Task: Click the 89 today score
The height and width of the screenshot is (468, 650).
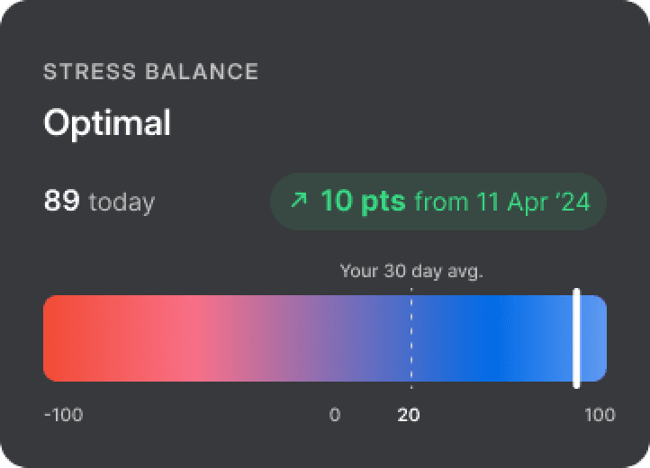Action: click(x=99, y=202)
